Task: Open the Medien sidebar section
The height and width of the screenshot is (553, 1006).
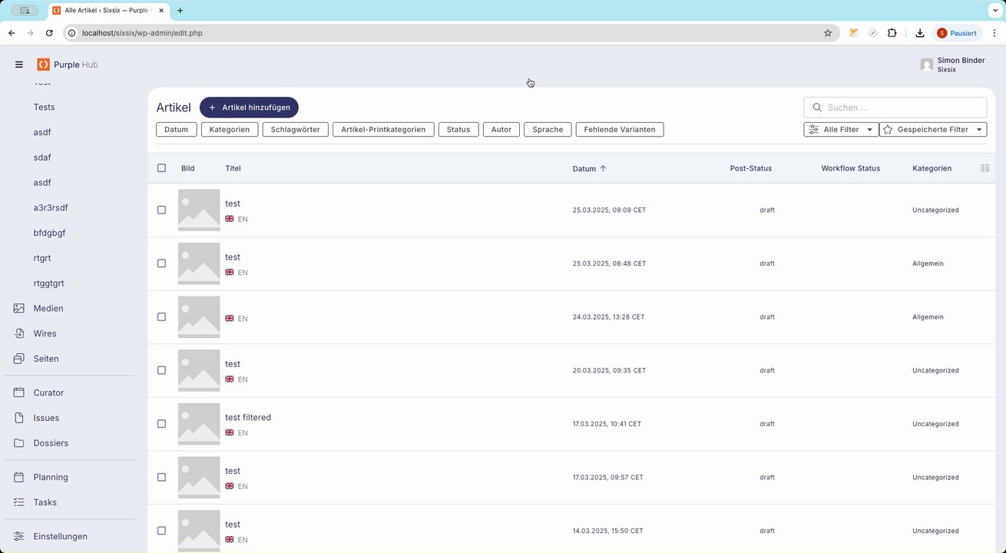Action: pos(48,308)
